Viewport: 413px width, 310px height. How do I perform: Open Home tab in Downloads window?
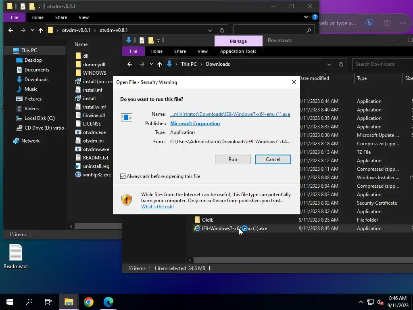pyautogui.click(x=156, y=51)
